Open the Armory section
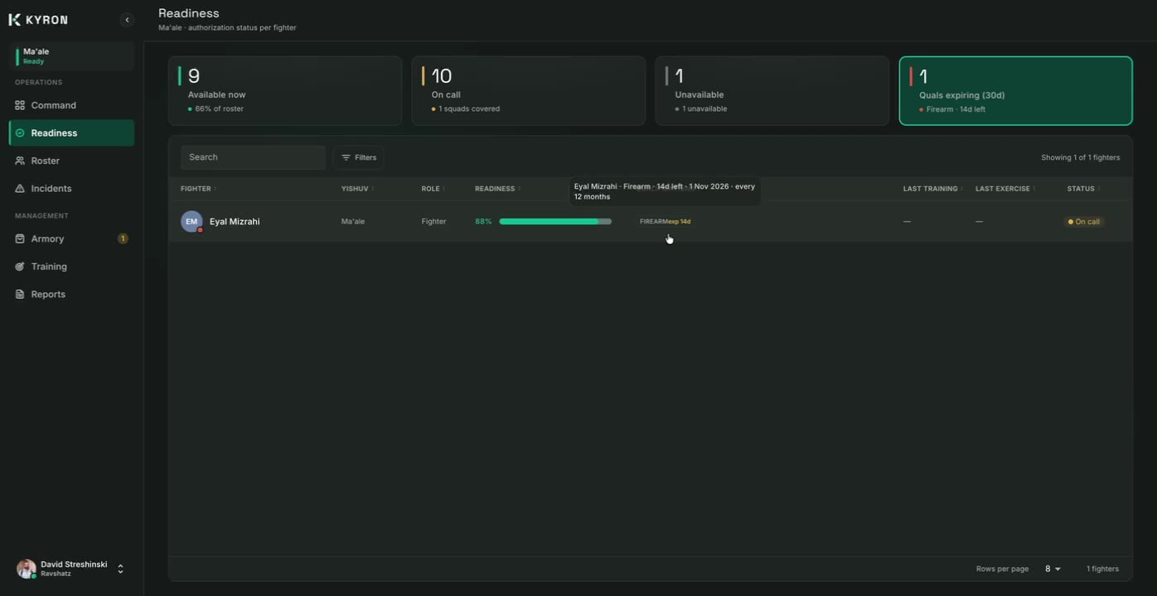The image size is (1157, 596). [71, 239]
